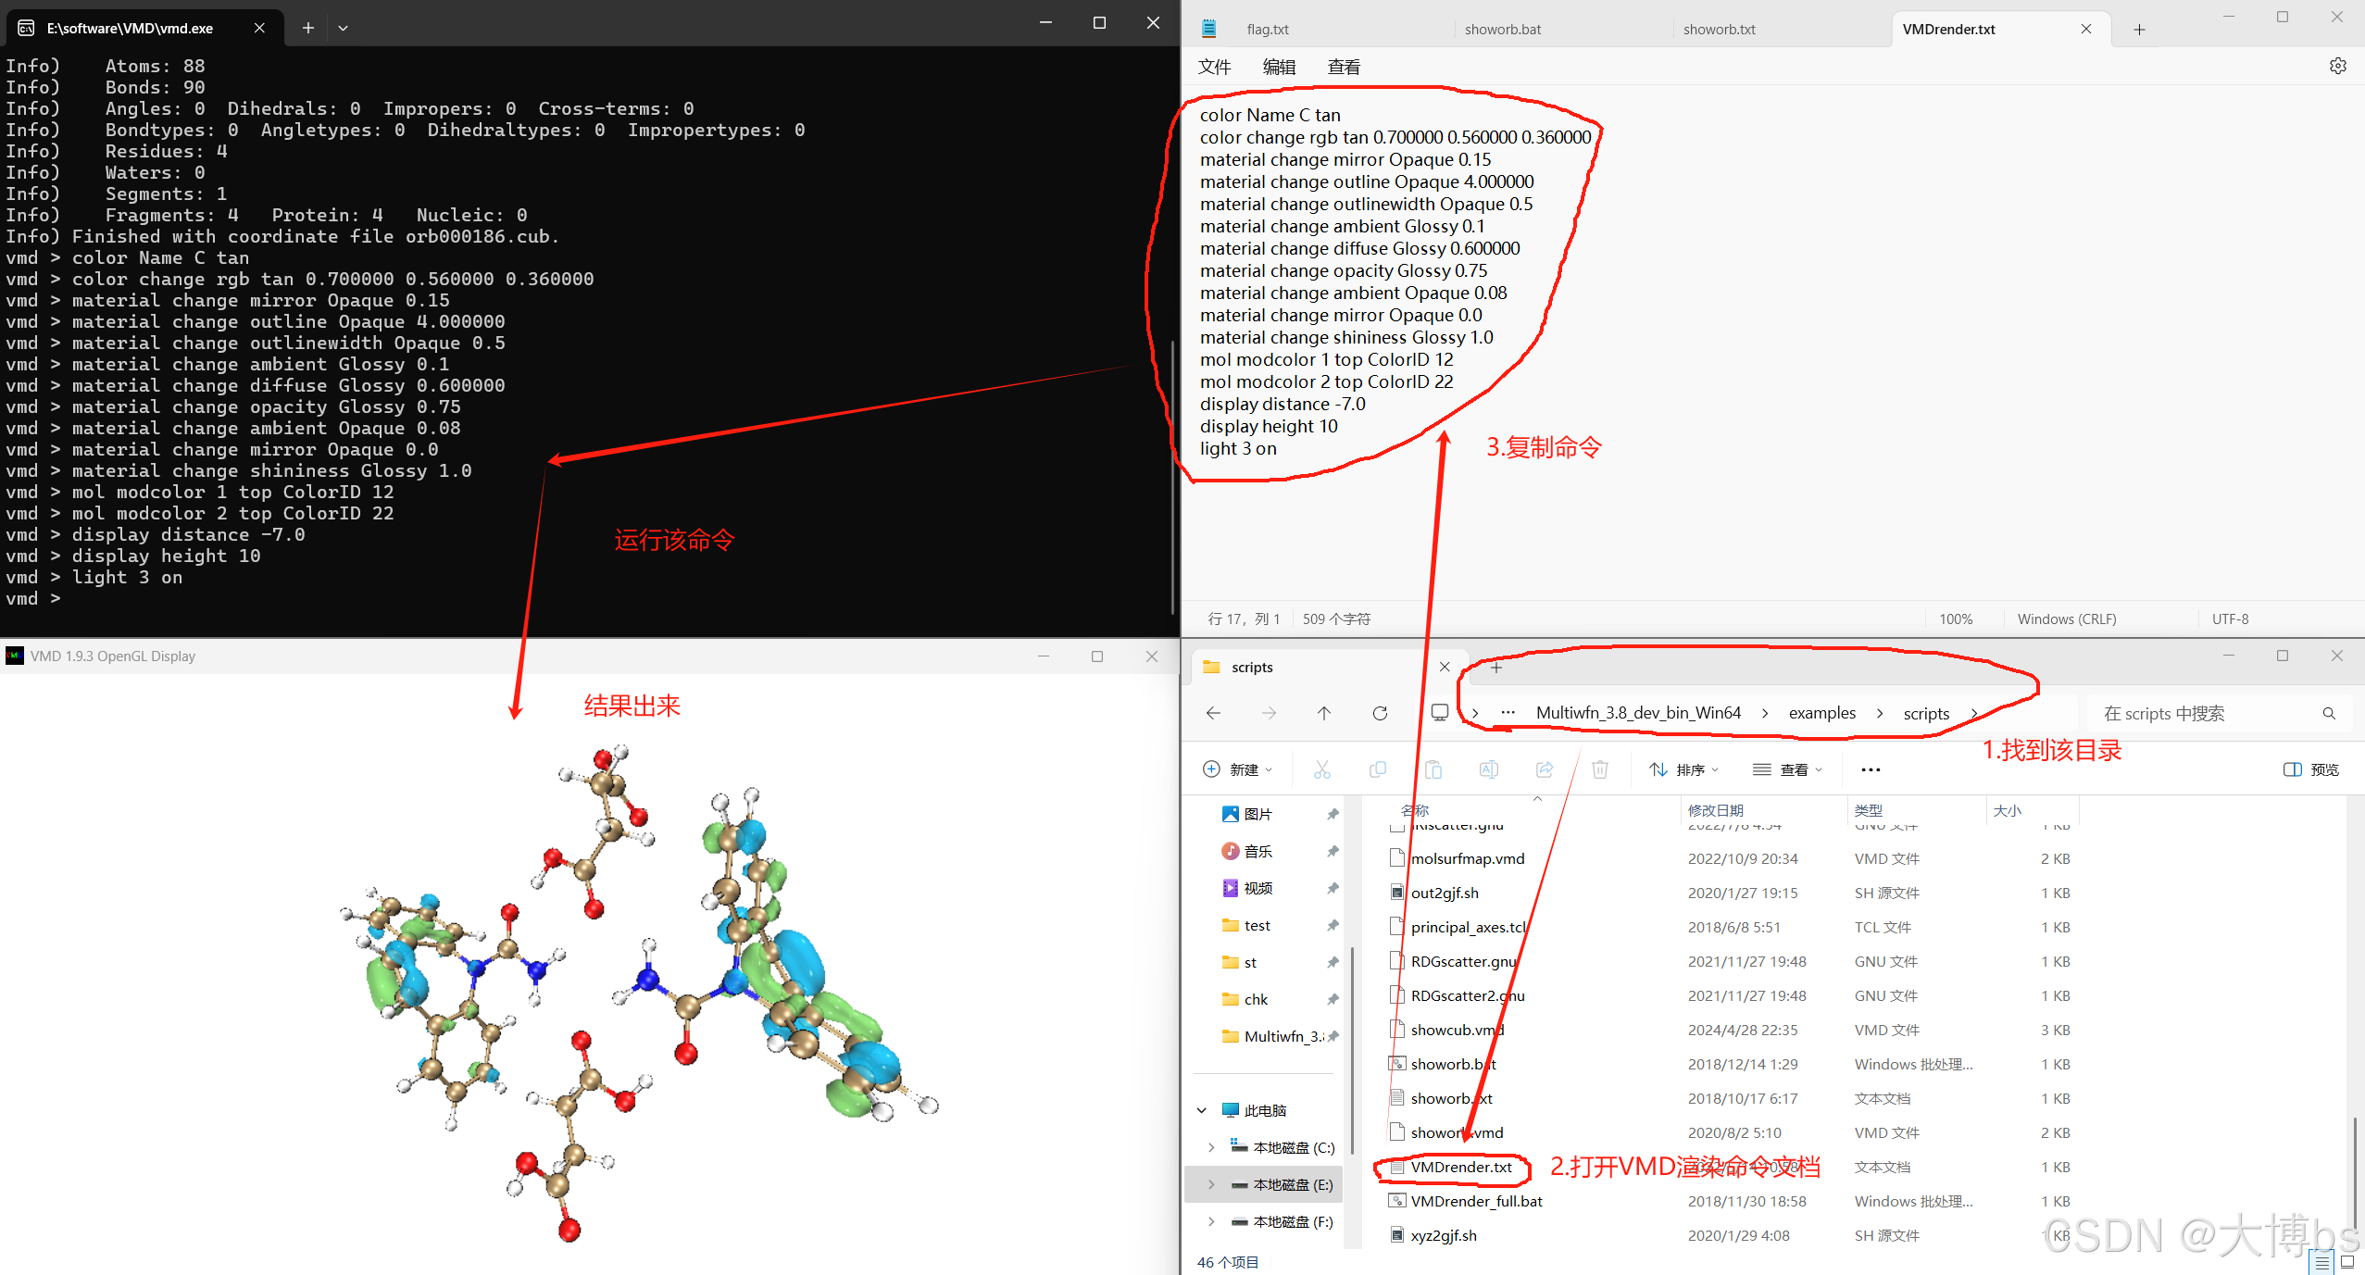Open the 排序 sort dropdown
Viewport: 2365px width, 1275px height.
click(1683, 769)
